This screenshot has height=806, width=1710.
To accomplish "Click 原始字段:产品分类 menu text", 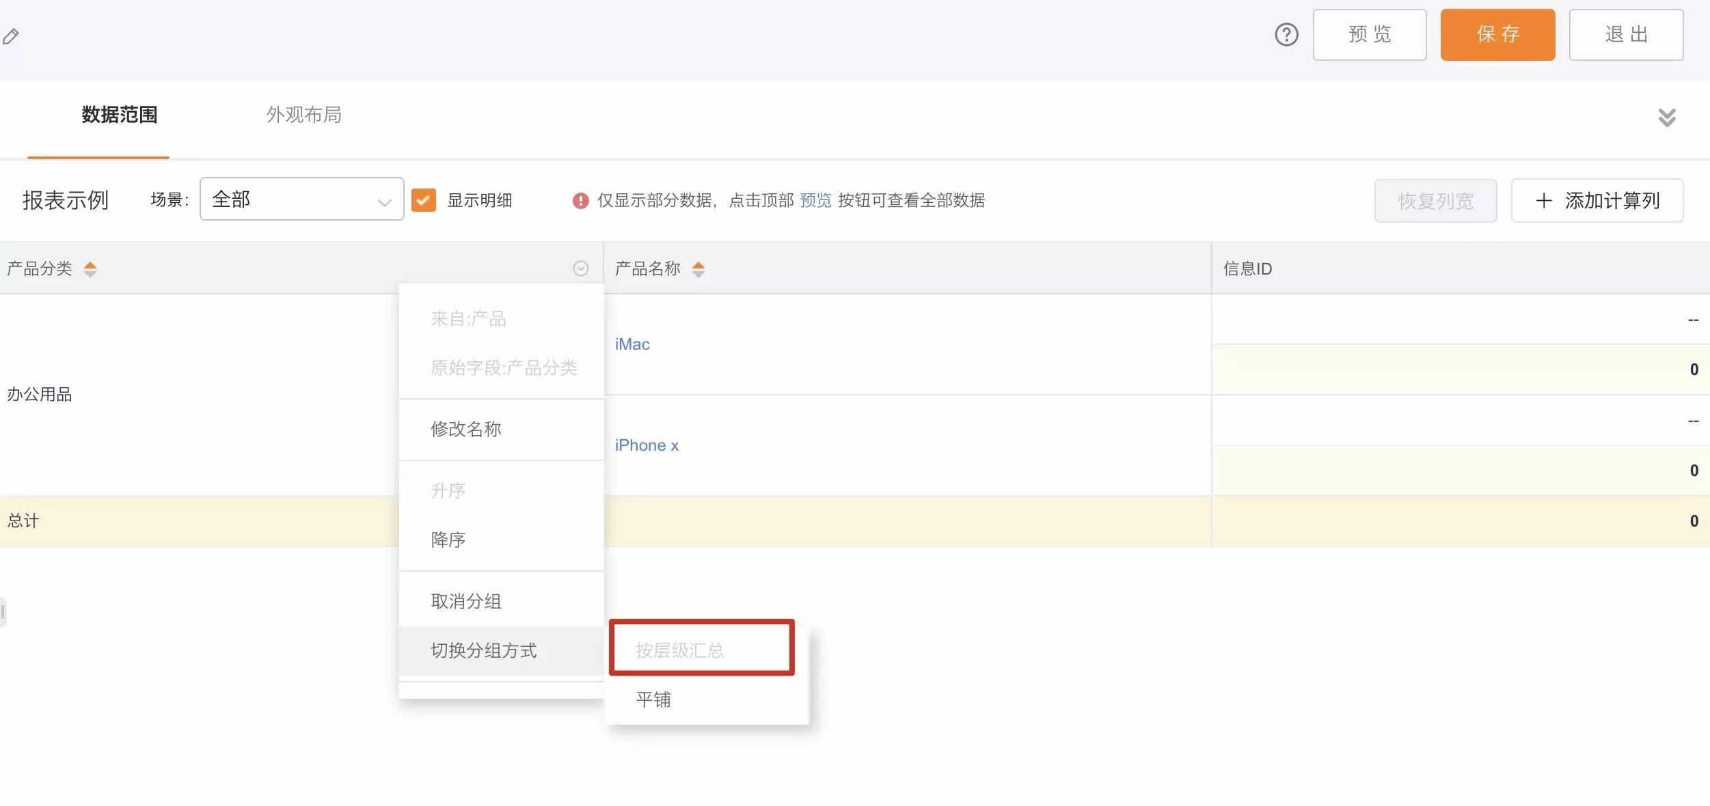I will click(x=504, y=368).
